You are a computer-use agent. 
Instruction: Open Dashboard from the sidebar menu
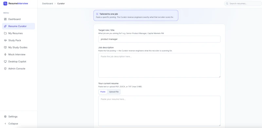click(x=19, y=19)
